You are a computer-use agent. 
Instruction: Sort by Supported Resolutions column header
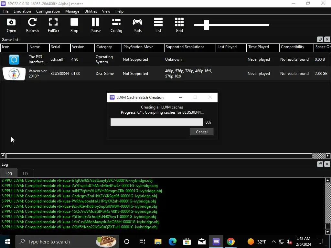click(190, 47)
